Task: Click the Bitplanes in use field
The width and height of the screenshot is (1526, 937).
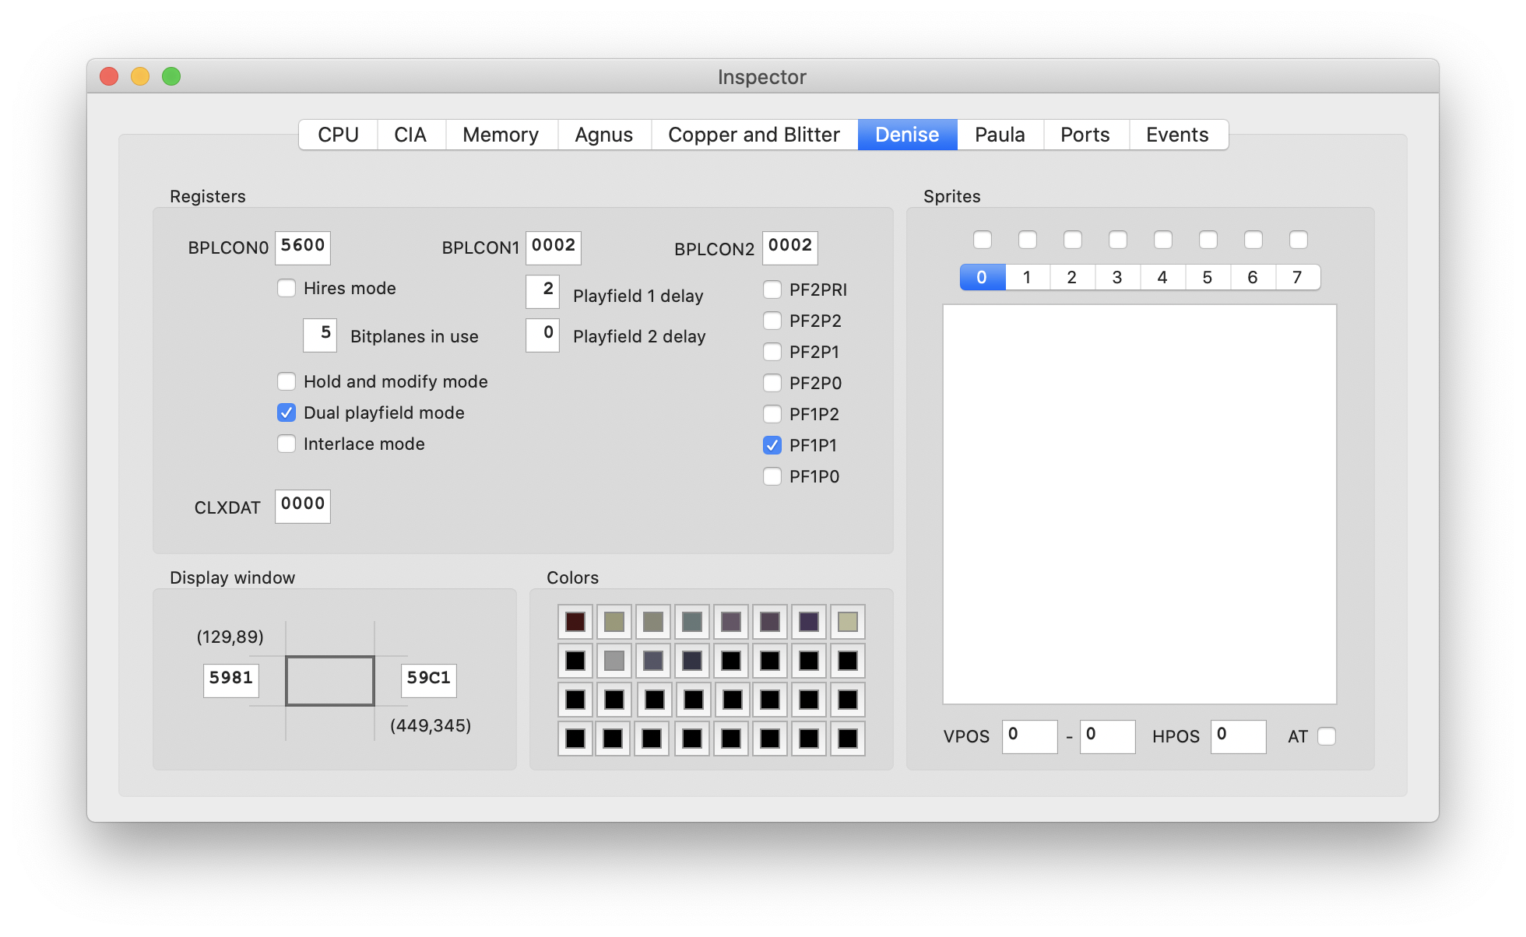Action: coord(320,335)
